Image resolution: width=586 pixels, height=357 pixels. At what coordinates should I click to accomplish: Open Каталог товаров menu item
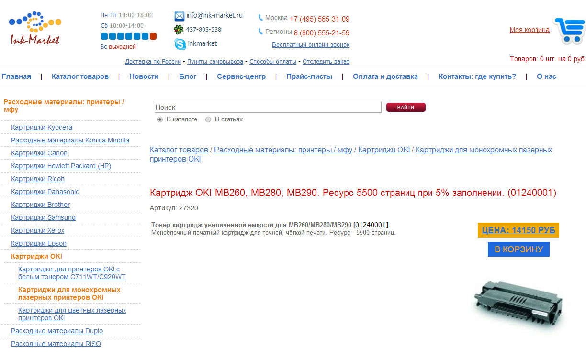[80, 76]
